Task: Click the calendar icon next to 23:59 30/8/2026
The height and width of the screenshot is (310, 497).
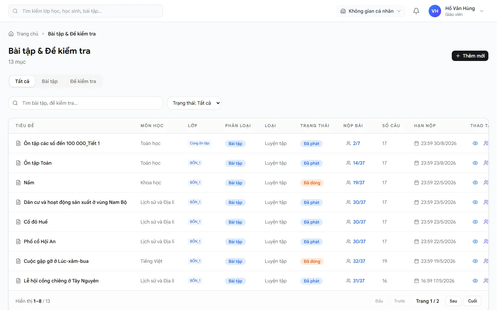Action: tap(417, 143)
